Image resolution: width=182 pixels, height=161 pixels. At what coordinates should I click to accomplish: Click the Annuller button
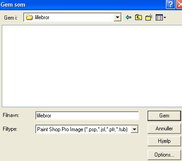pos(164,129)
